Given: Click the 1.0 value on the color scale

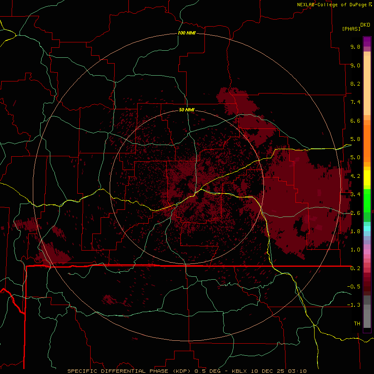Looking at the screenshot, I should [x=355, y=250].
